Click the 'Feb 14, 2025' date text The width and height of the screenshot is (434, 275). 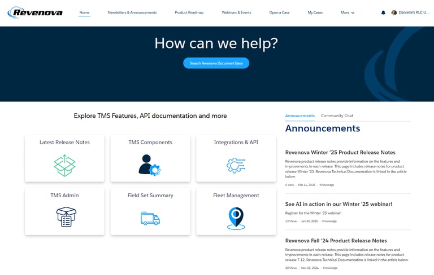(306, 185)
